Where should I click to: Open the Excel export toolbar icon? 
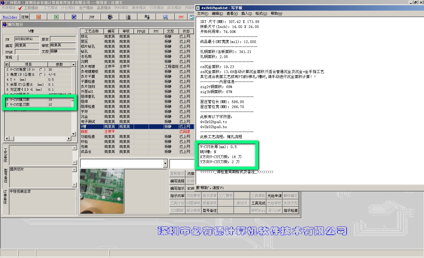56,17
